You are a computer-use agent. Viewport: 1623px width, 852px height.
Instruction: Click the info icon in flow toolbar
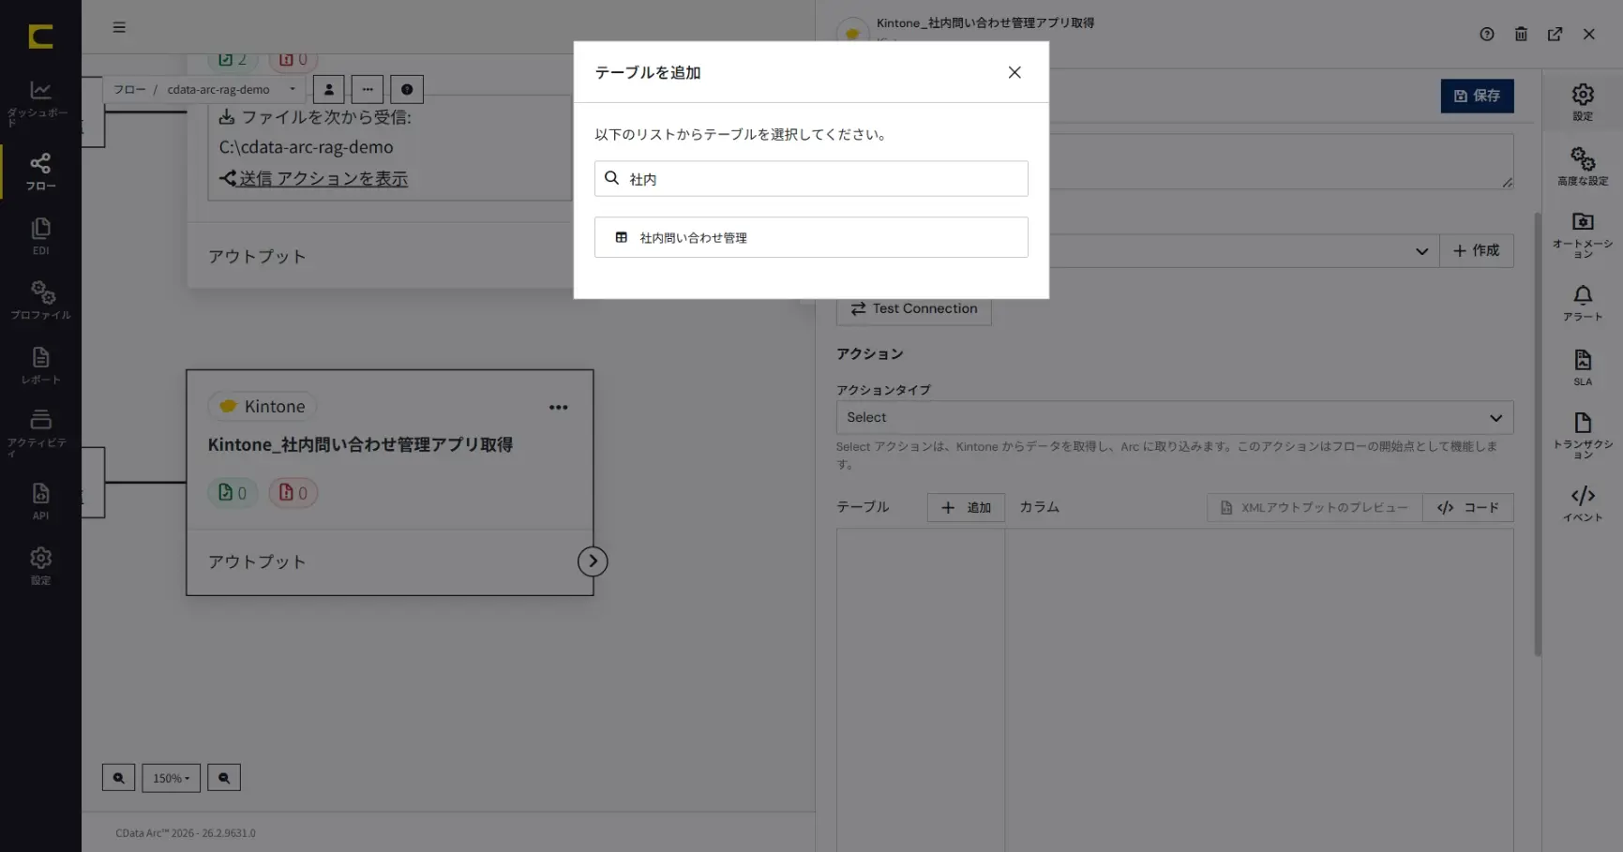[x=407, y=90]
